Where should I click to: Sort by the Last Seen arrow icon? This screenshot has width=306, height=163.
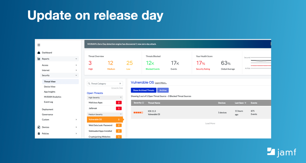point(245,103)
